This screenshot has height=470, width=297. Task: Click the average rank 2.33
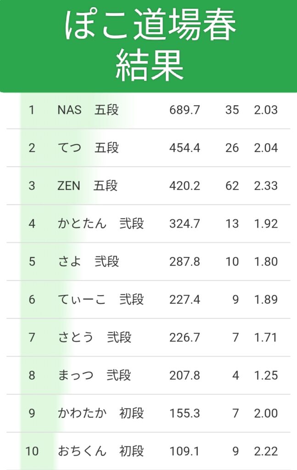tap(266, 186)
